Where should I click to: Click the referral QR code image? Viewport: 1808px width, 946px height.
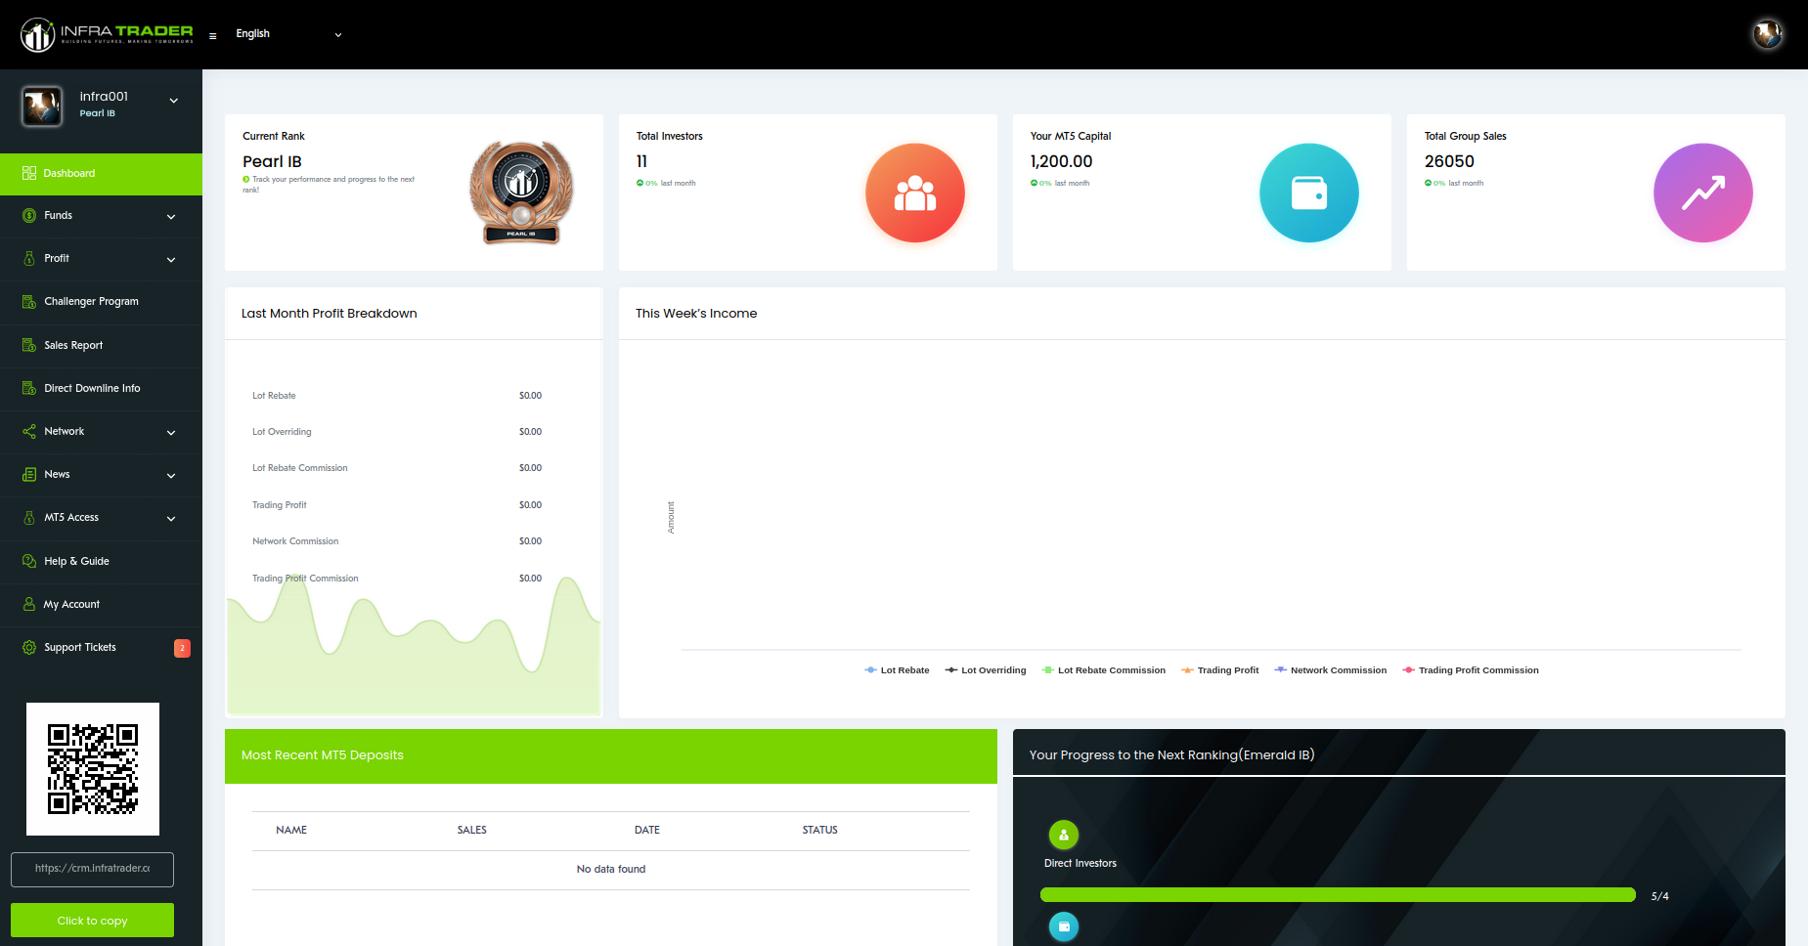coord(93,769)
